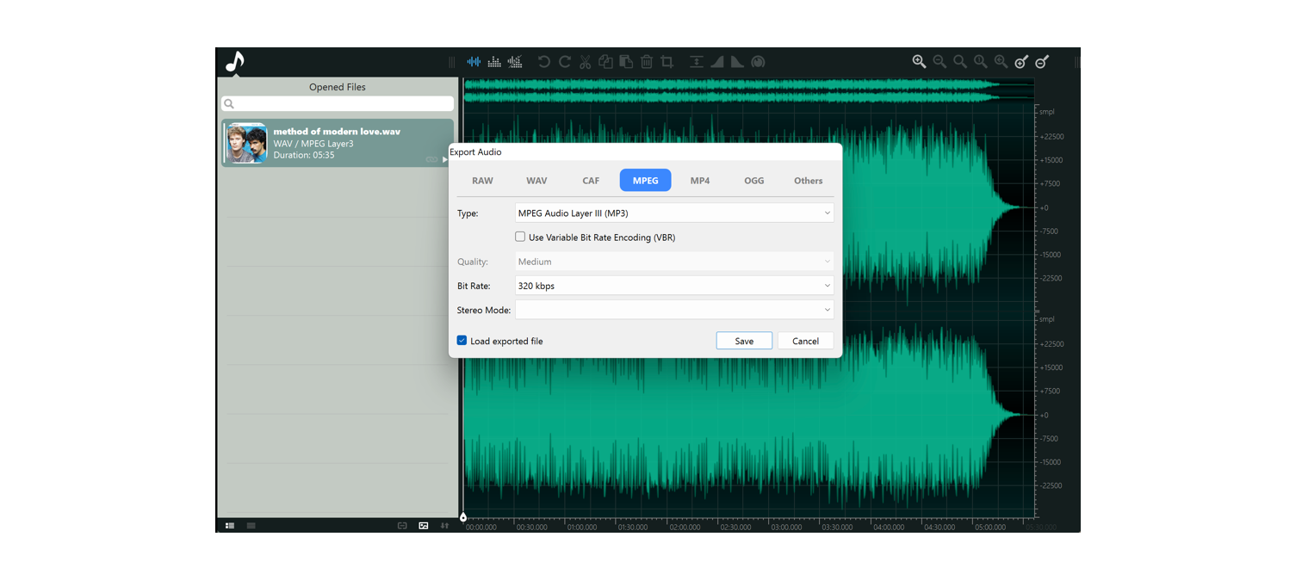Image resolution: width=1296 pixels, height=580 pixels.
Task: Uncheck Load exported file
Action: pos(462,340)
